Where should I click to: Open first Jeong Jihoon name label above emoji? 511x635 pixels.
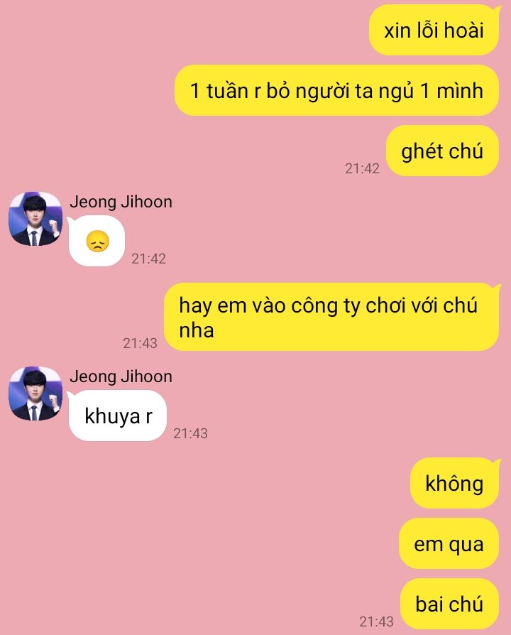click(121, 202)
